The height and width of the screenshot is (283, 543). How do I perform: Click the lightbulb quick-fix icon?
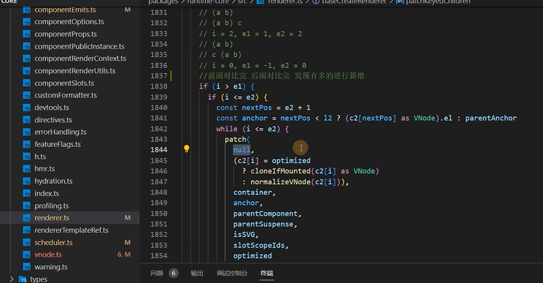tap(186, 149)
